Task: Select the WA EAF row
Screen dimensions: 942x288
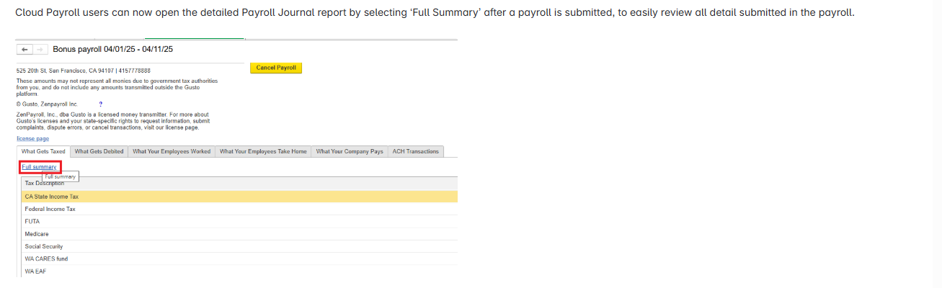Action: pos(239,271)
